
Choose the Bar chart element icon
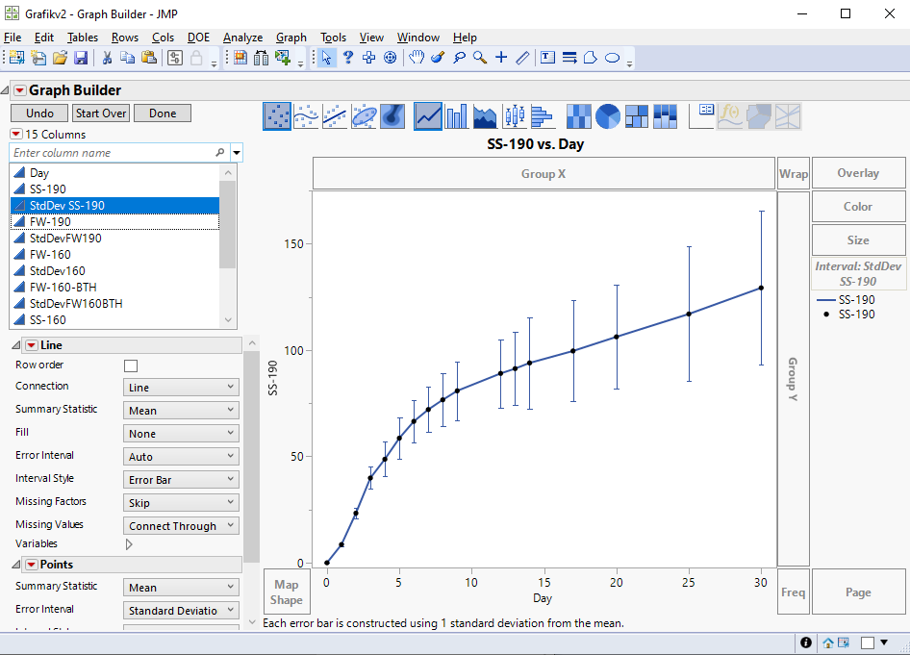coord(457,116)
